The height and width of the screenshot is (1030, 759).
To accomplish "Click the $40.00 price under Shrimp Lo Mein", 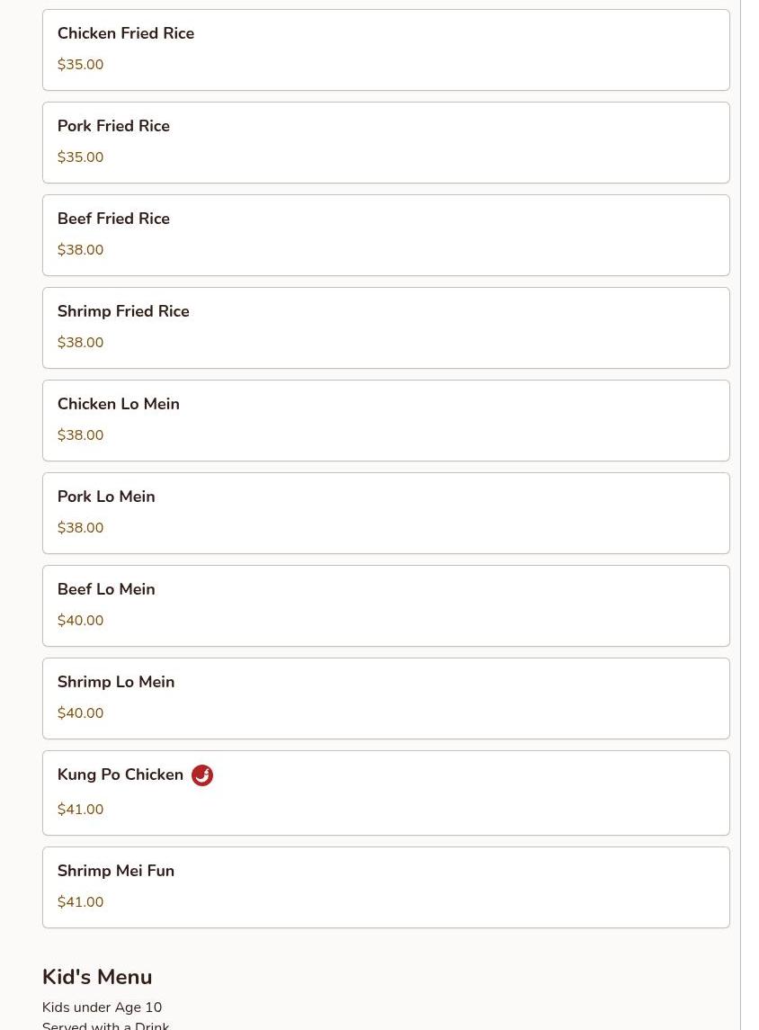I will tap(80, 713).
